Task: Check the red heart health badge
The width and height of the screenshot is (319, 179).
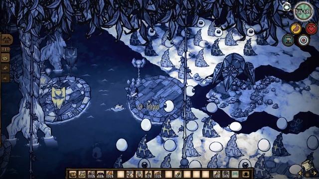Action: pyautogui.click(x=311, y=29)
